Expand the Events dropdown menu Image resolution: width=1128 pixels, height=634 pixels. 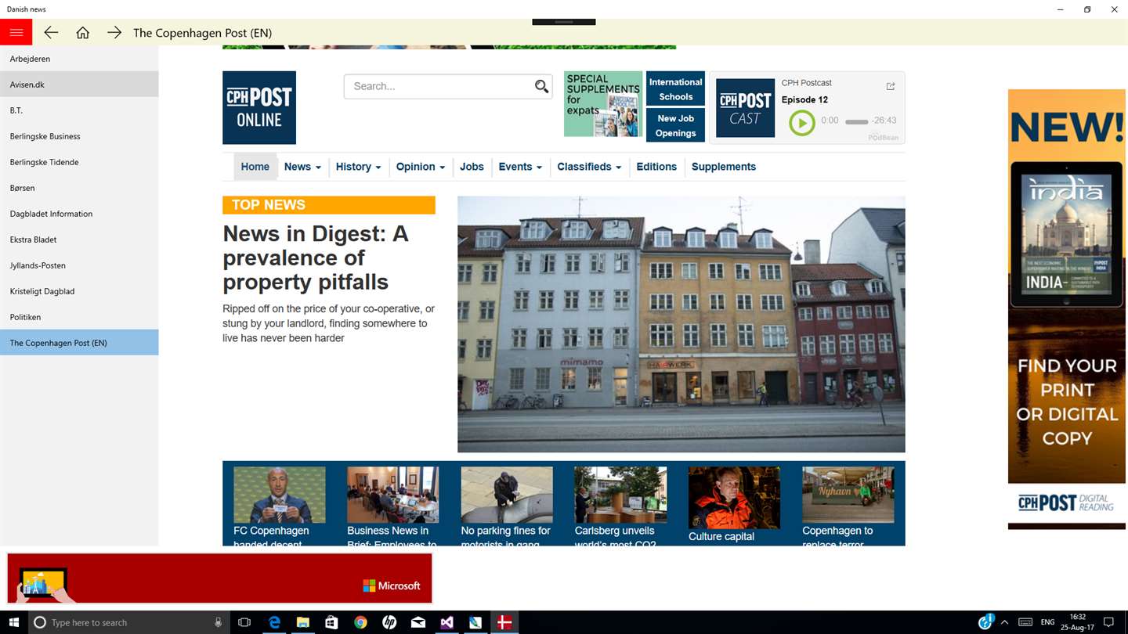(520, 167)
